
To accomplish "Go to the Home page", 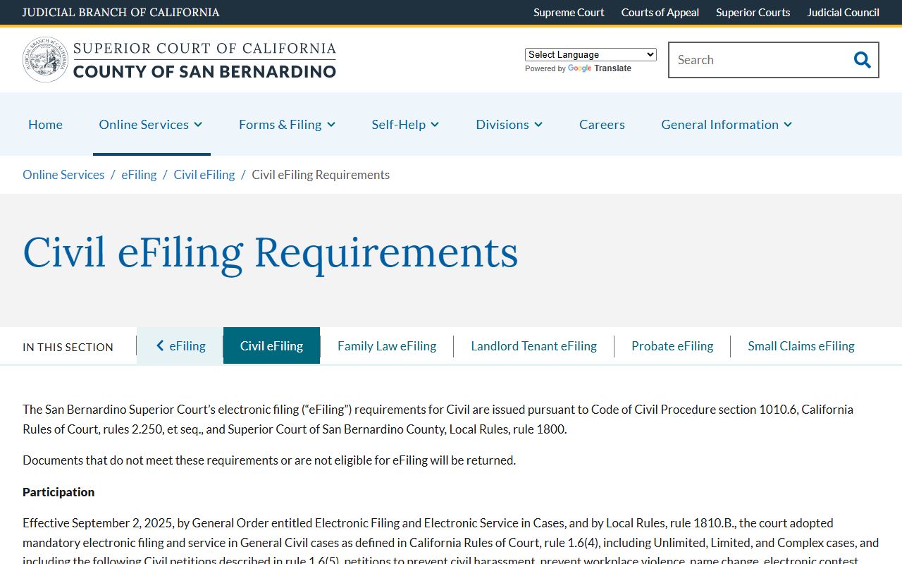I will [x=45, y=124].
